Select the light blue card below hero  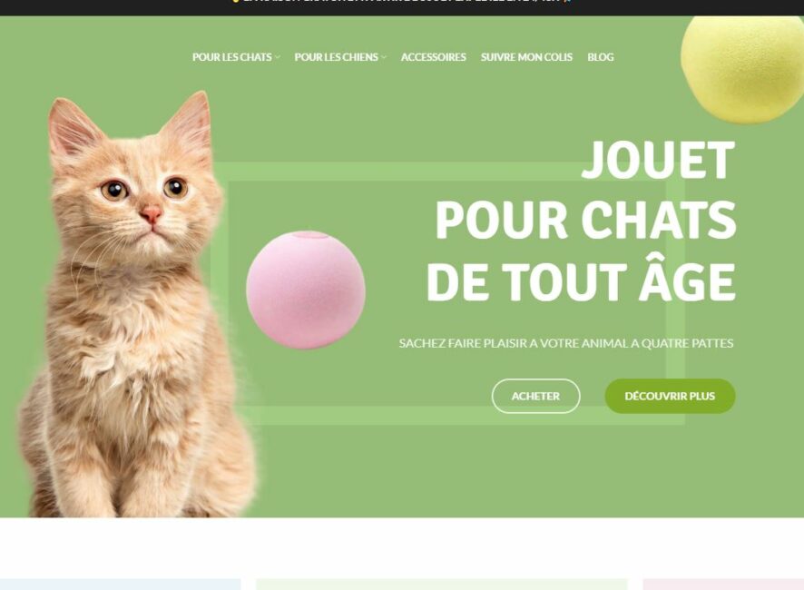coord(120,585)
